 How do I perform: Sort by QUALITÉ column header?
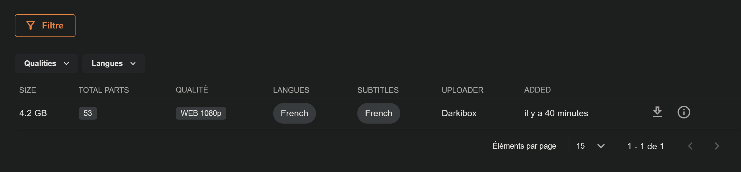(x=192, y=90)
